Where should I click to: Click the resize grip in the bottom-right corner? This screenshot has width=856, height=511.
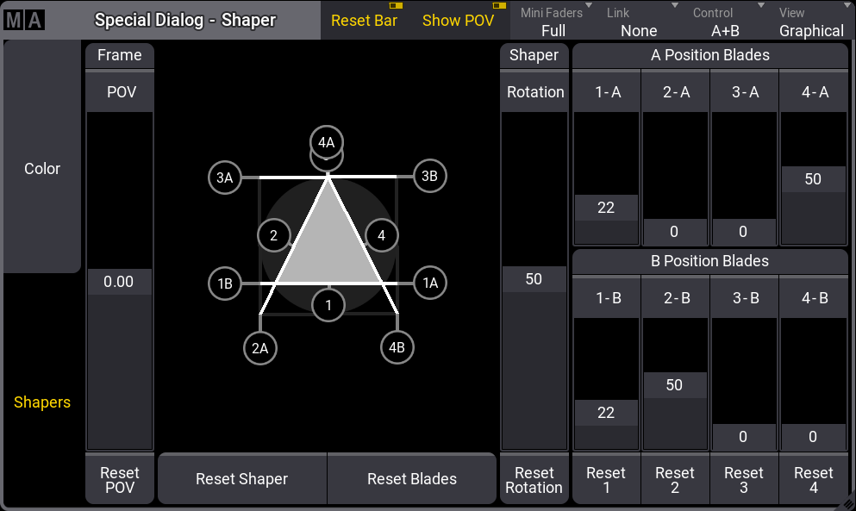[847, 502]
